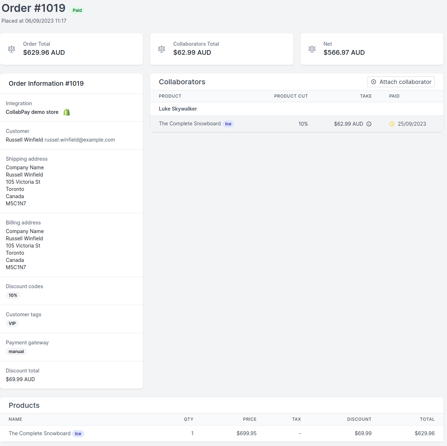
Task: Click the Attach collaborator button
Action: click(x=401, y=82)
